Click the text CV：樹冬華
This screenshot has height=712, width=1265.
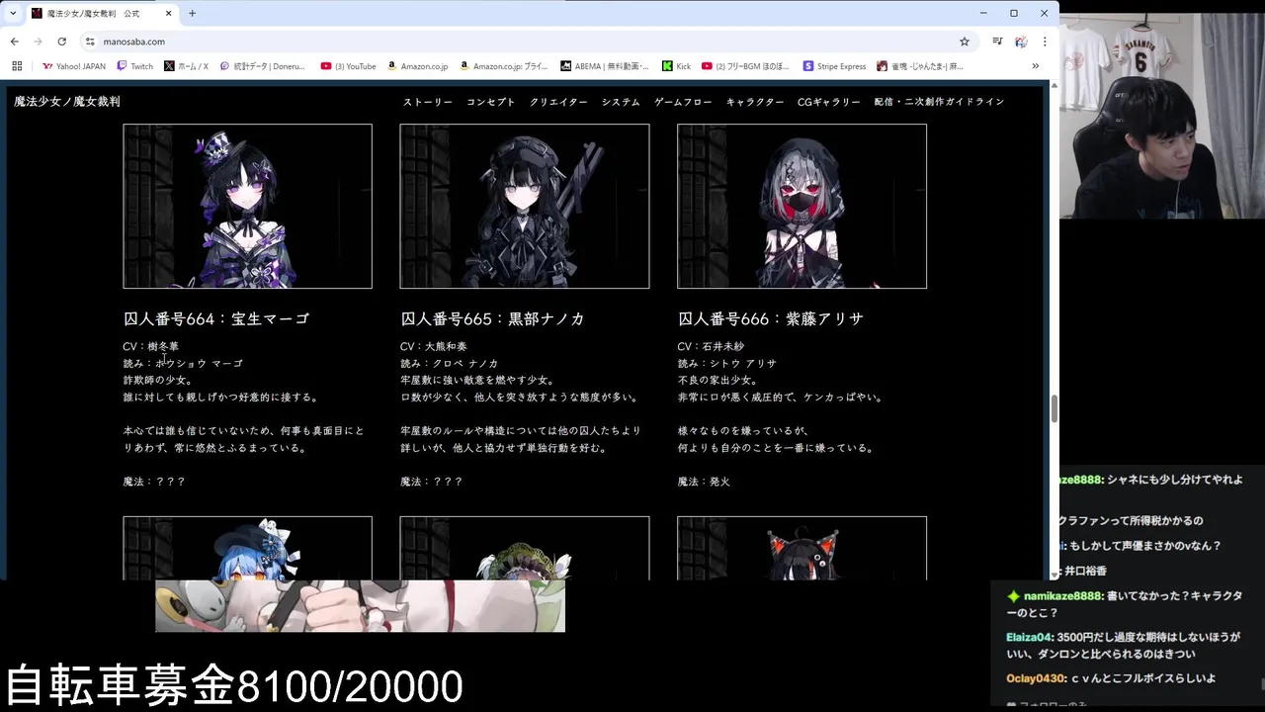[151, 346]
